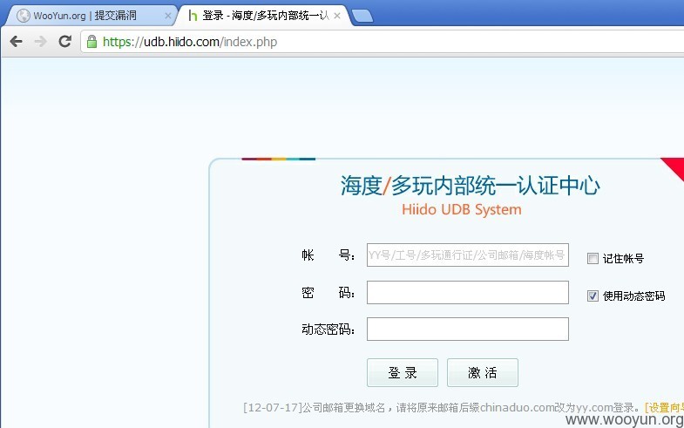Image resolution: width=684 pixels, height=428 pixels.
Task: Click the Hiido UDB System subtitle
Action: (462, 209)
